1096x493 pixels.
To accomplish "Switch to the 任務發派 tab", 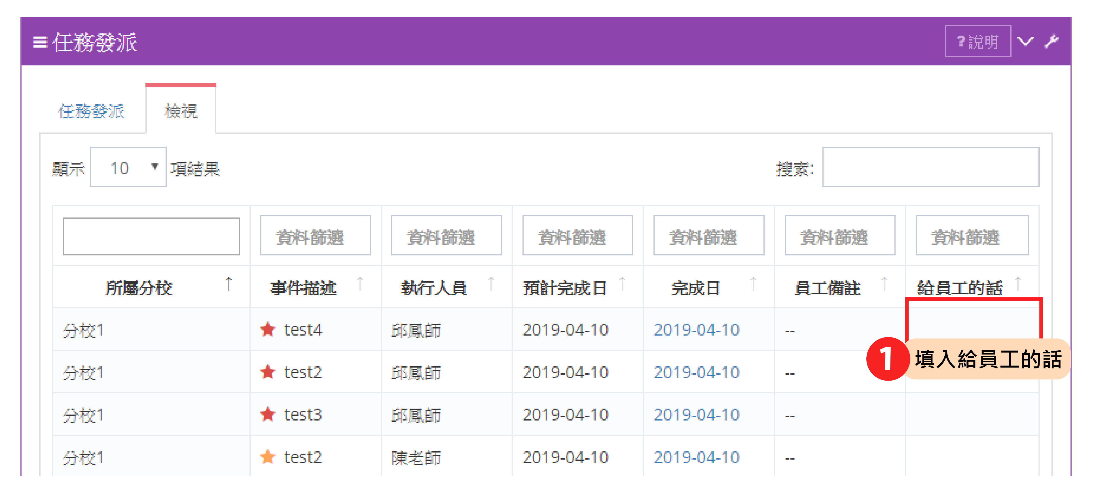I will (x=92, y=111).
